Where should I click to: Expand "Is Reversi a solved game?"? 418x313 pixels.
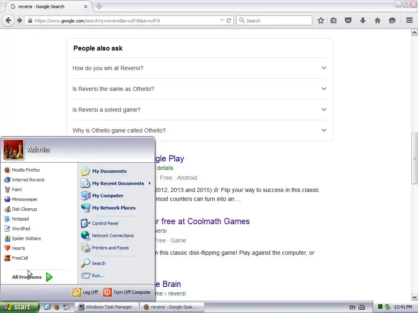click(x=200, y=110)
